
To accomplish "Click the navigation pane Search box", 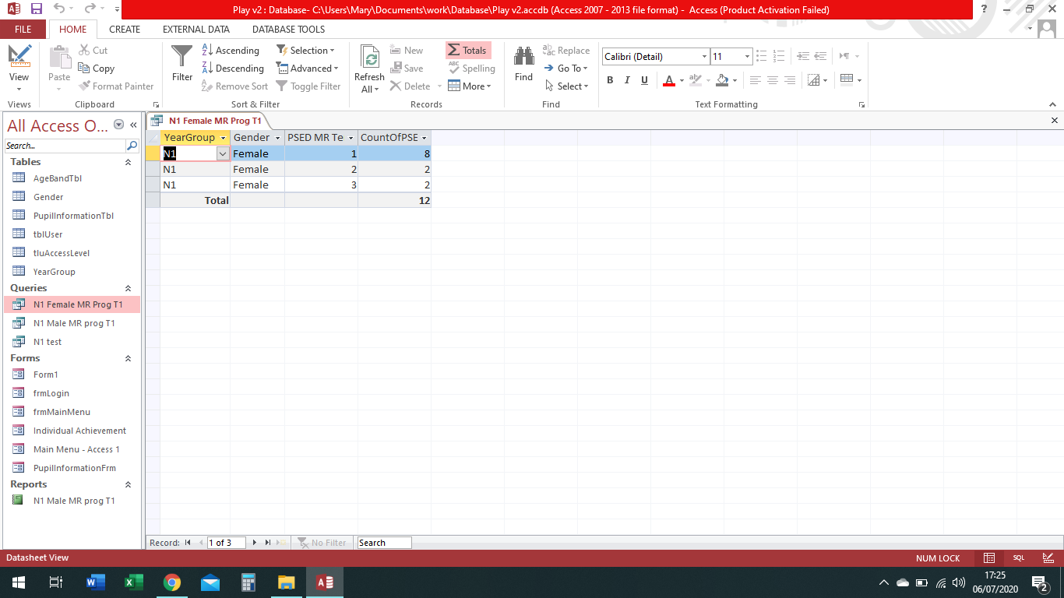I will tap(65, 146).
